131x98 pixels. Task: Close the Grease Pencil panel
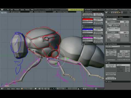(x=82, y=12)
